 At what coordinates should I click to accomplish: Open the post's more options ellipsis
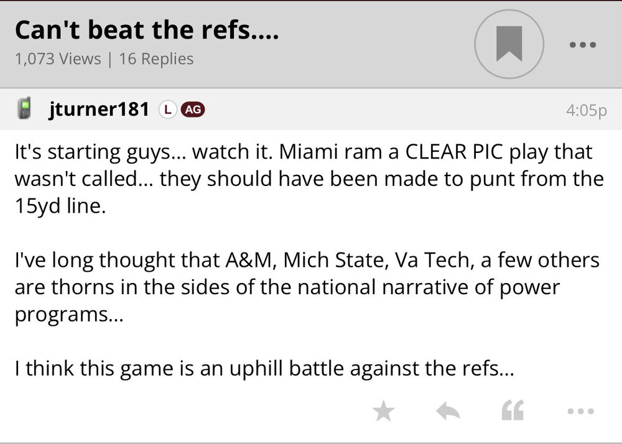point(581,410)
